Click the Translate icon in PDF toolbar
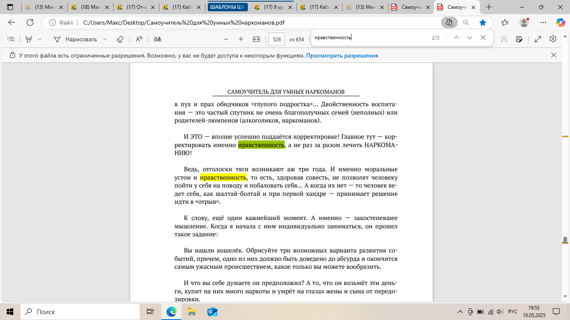Image resolution: width=570 pixels, height=320 pixels. tap(157, 39)
